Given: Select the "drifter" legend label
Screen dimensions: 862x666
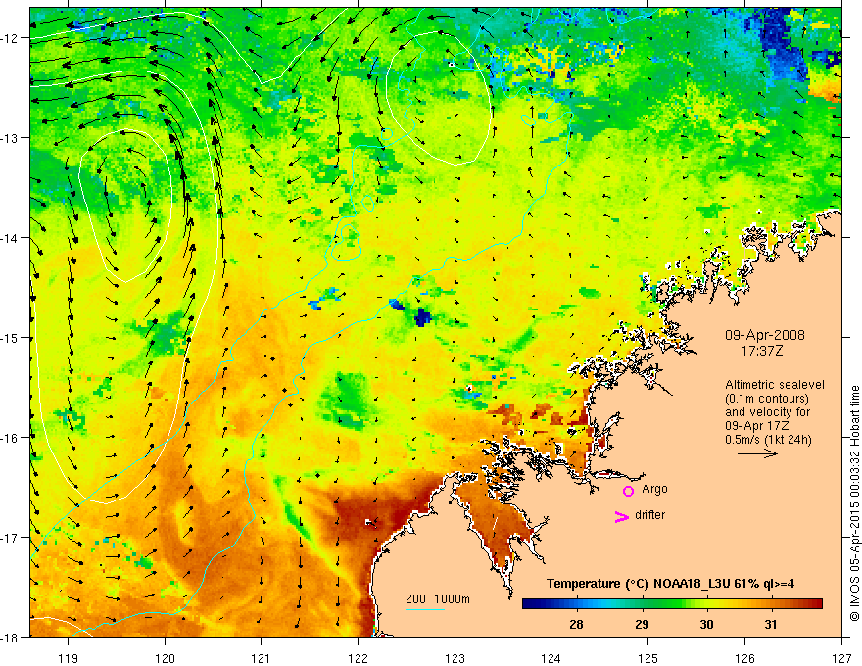Looking at the screenshot, I should pyautogui.click(x=649, y=515).
